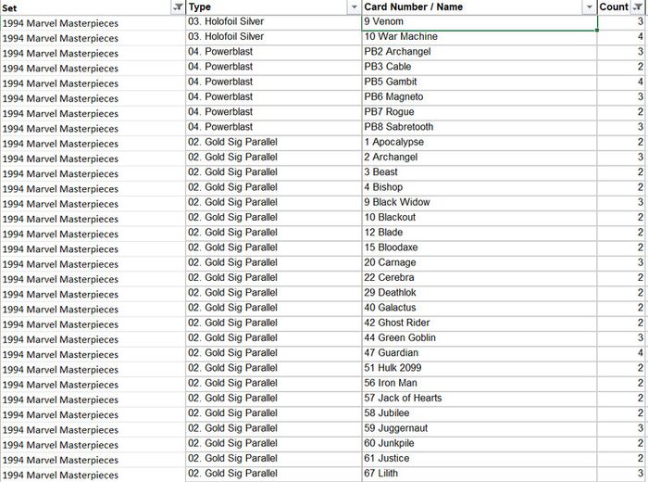648x482 pixels.
Task: Select cell containing 9 Black Widow
Action: (x=480, y=204)
